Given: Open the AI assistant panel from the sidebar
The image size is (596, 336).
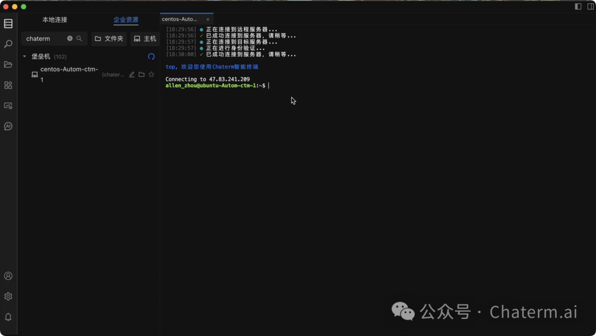Looking at the screenshot, I should (x=8, y=125).
